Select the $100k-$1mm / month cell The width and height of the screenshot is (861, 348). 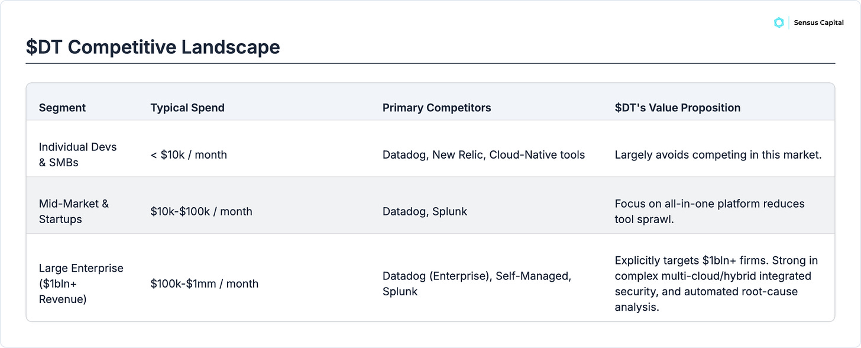pyautogui.click(x=204, y=283)
